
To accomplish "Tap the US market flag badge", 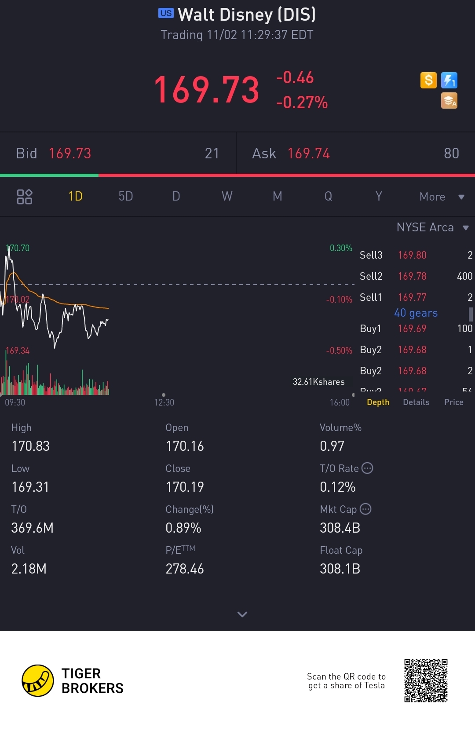I will pyautogui.click(x=166, y=13).
